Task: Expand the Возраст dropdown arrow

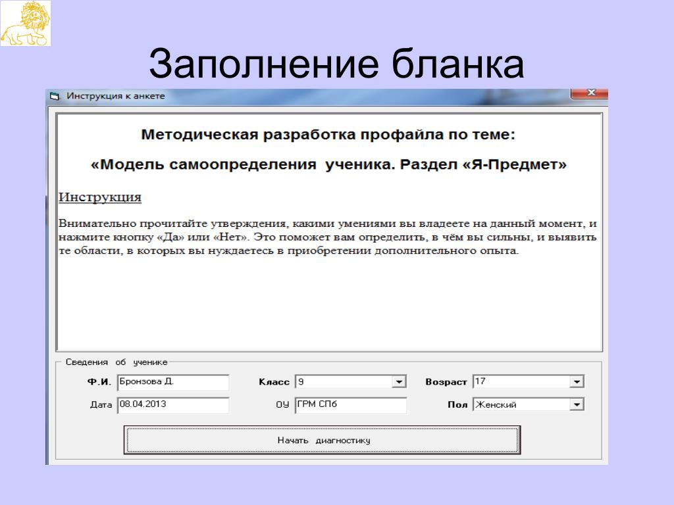Action: (x=577, y=381)
